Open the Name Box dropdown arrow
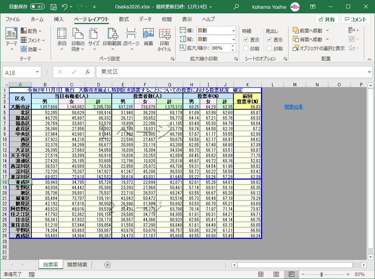The image size is (375, 279). tap(37, 72)
